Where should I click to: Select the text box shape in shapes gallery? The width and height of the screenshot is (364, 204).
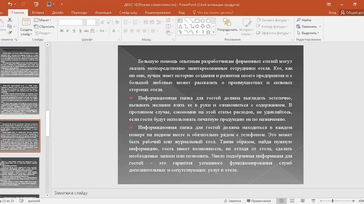pyautogui.click(x=180, y=21)
